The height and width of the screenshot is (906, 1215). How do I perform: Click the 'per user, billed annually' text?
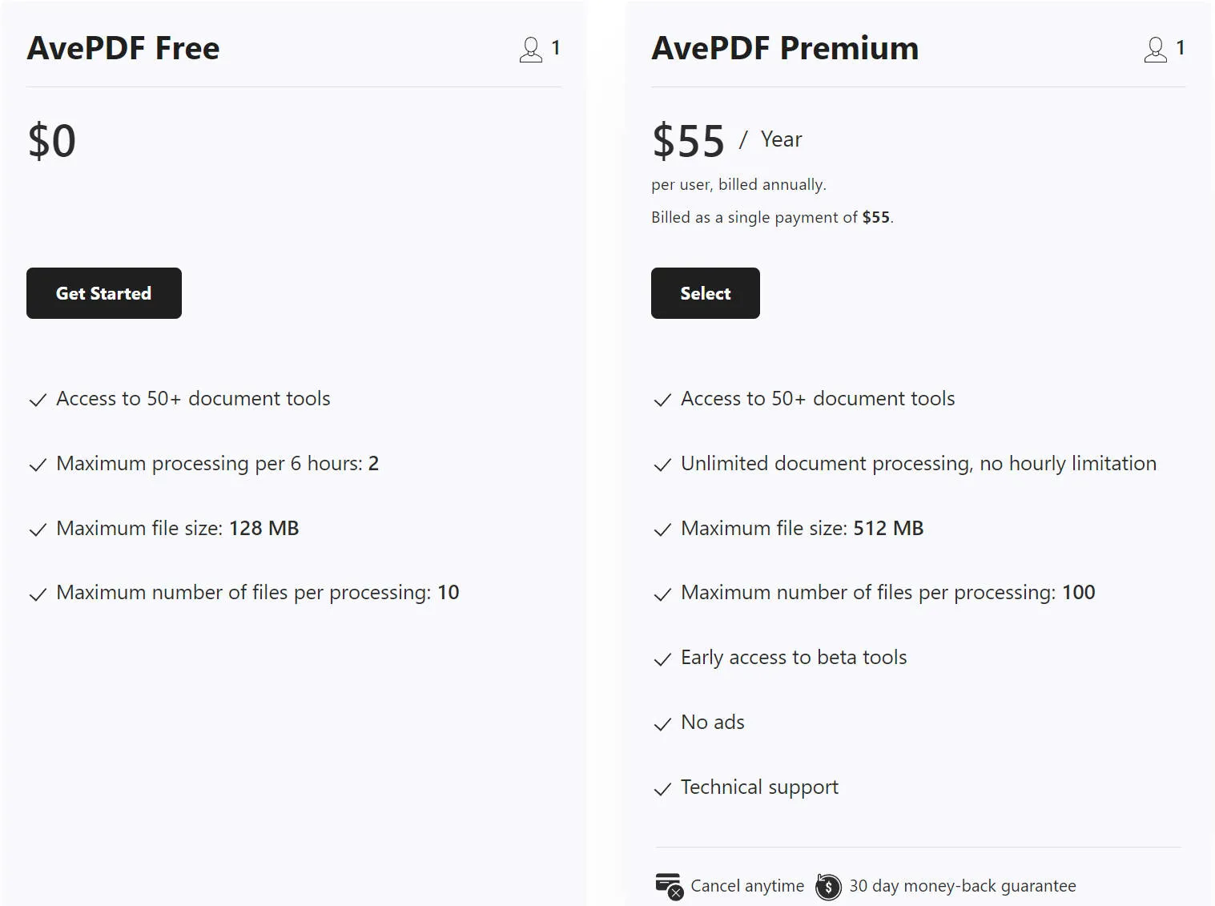pyautogui.click(x=738, y=183)
